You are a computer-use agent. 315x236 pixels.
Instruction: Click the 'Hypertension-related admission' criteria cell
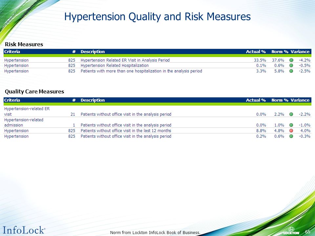(x=24, y=122)
